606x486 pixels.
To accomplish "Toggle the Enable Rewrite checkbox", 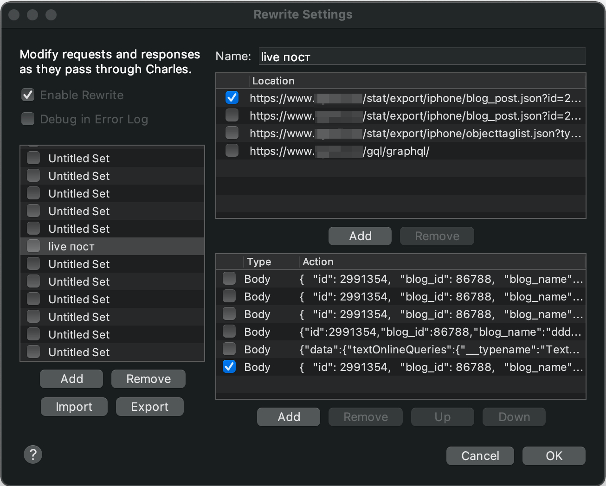I will [x=28, y=95].
